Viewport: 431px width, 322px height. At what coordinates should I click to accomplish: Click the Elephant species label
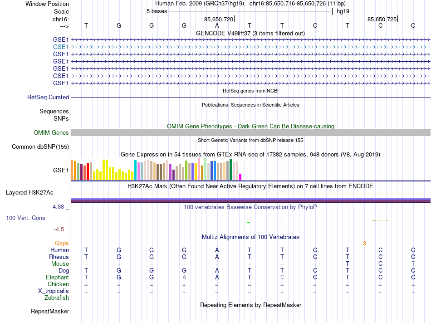click(x=57, y=277)
